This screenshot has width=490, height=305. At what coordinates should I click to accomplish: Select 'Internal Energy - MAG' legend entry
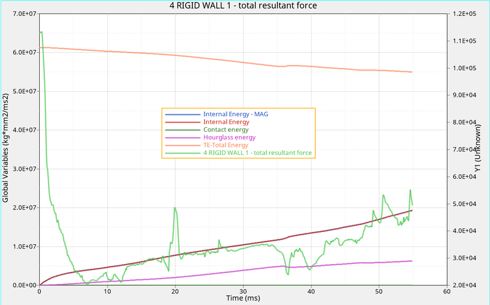pyautogui.click(x=236, y=115)
